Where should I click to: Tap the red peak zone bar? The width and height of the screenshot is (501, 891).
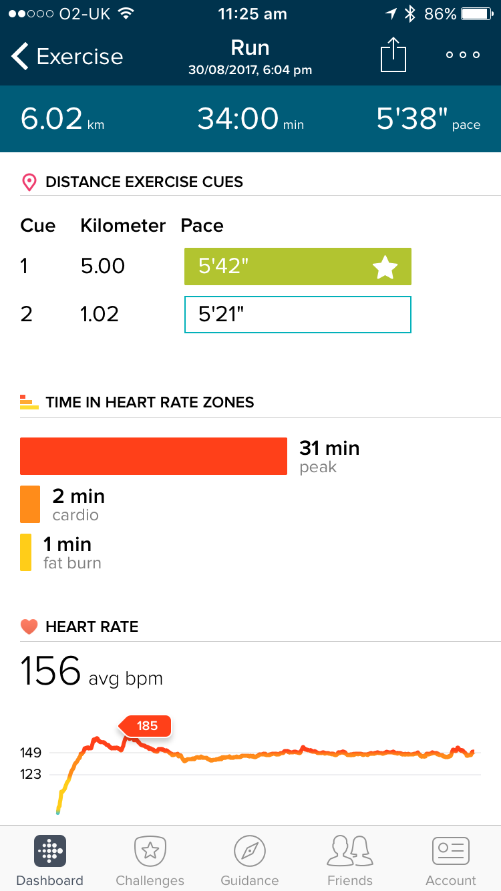click(x=154, y=456)
